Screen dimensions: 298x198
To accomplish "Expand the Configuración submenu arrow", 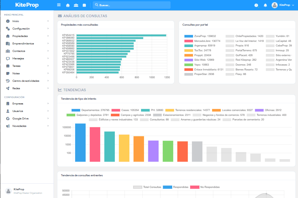I will pyautogui.click(x=48, y=29).
